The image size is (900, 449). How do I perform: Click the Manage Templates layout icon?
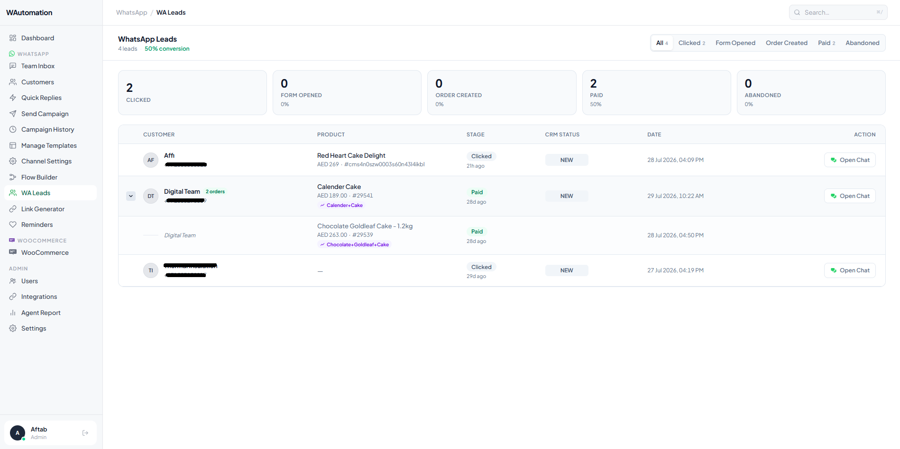(13, 145)
